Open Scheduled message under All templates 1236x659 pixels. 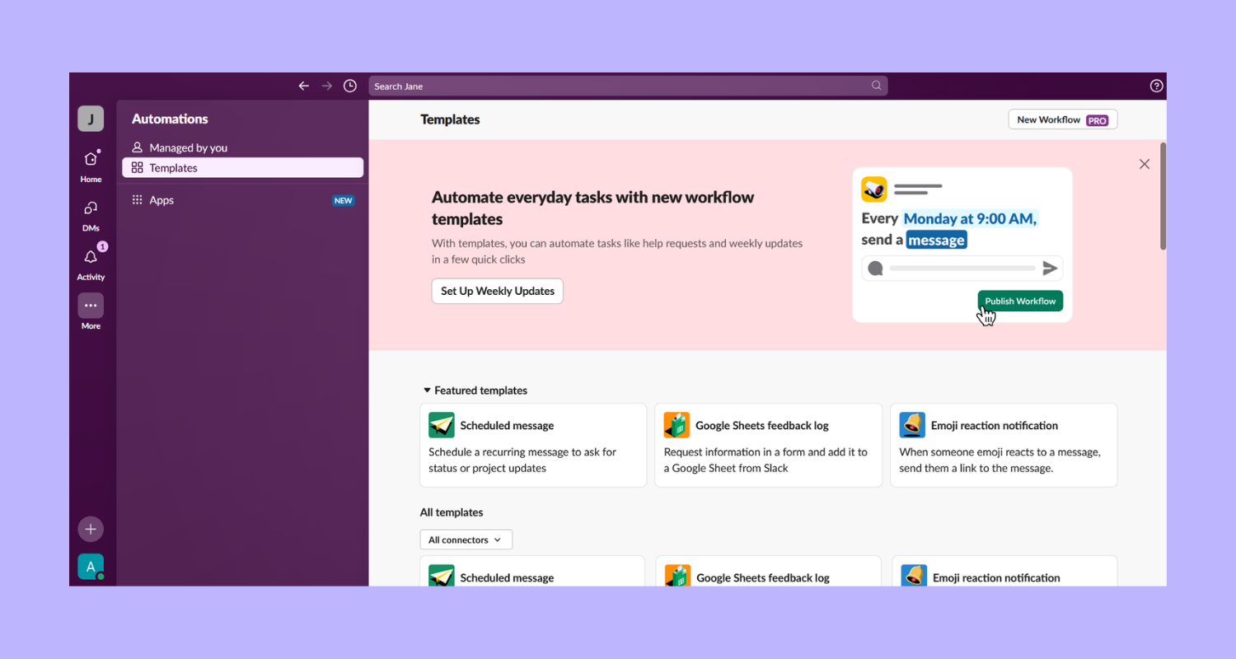pyautogui.click(x=533, y=571)
